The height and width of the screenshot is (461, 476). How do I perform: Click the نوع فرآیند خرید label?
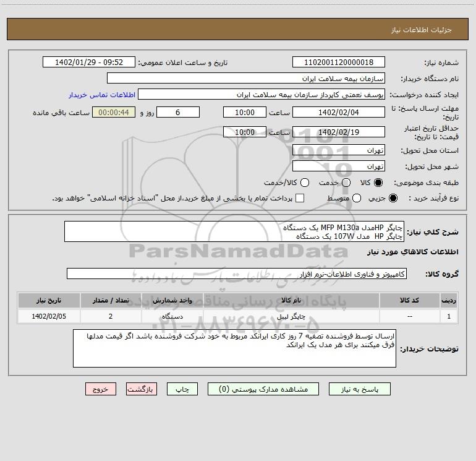point(433,198)
